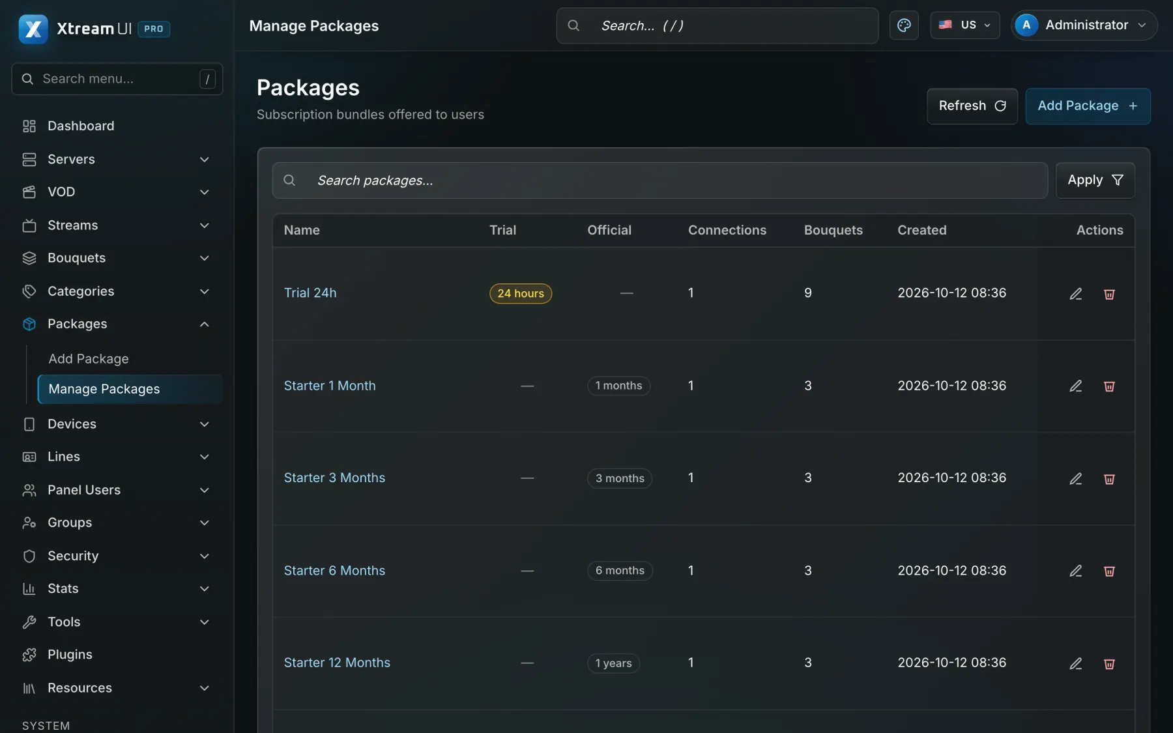Focus the global Search field in header
This screenshot has height=733, width=1173.
[717, 25]
